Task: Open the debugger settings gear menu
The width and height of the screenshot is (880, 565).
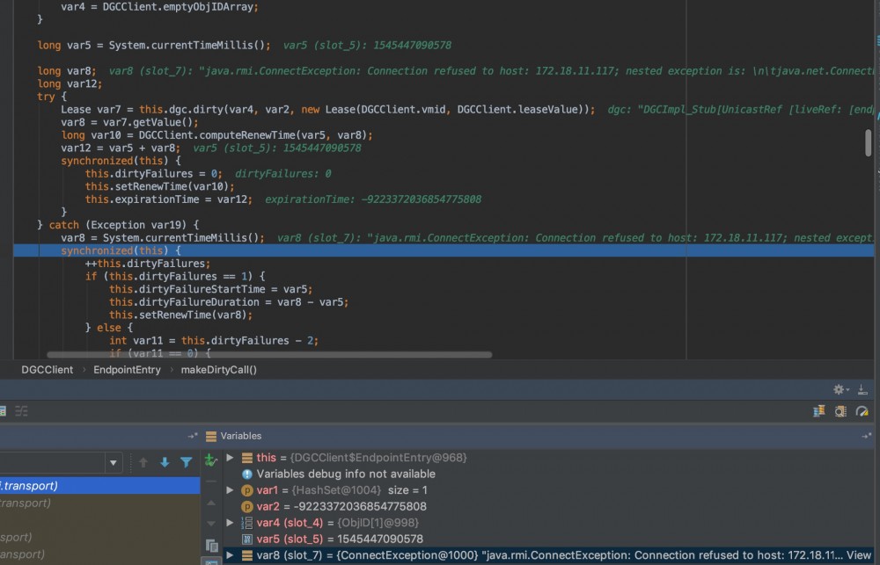Action: (837, 388)
